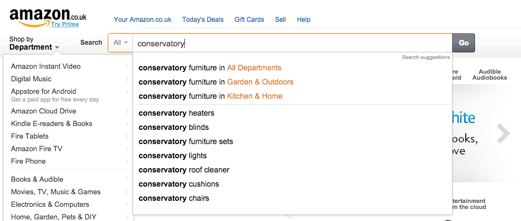Choose the conservatory heaters suggestion
Viewport: 521px width, 221px height.
point(176,114)
